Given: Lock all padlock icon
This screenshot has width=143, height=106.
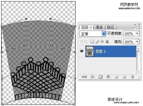Looking at the screenshot, I should pyautogui.click(x=107, y=42).
